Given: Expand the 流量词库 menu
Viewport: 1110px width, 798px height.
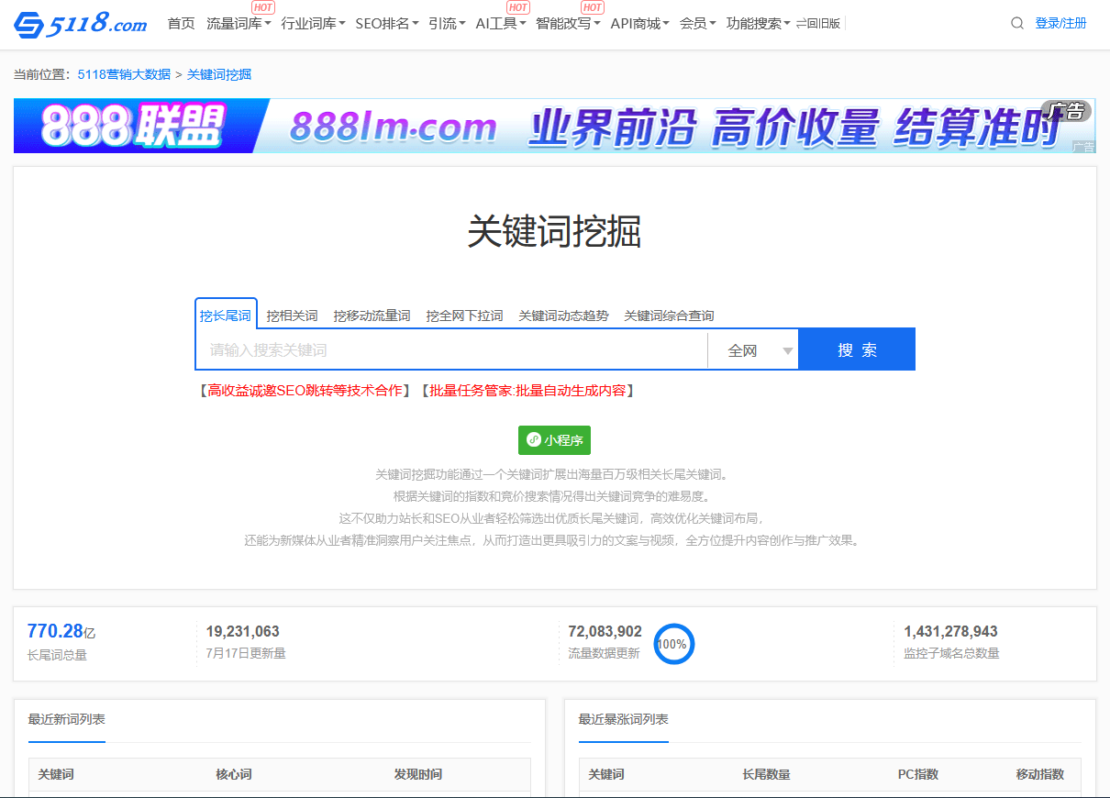Looking at the screenshot, I should 239,24.
